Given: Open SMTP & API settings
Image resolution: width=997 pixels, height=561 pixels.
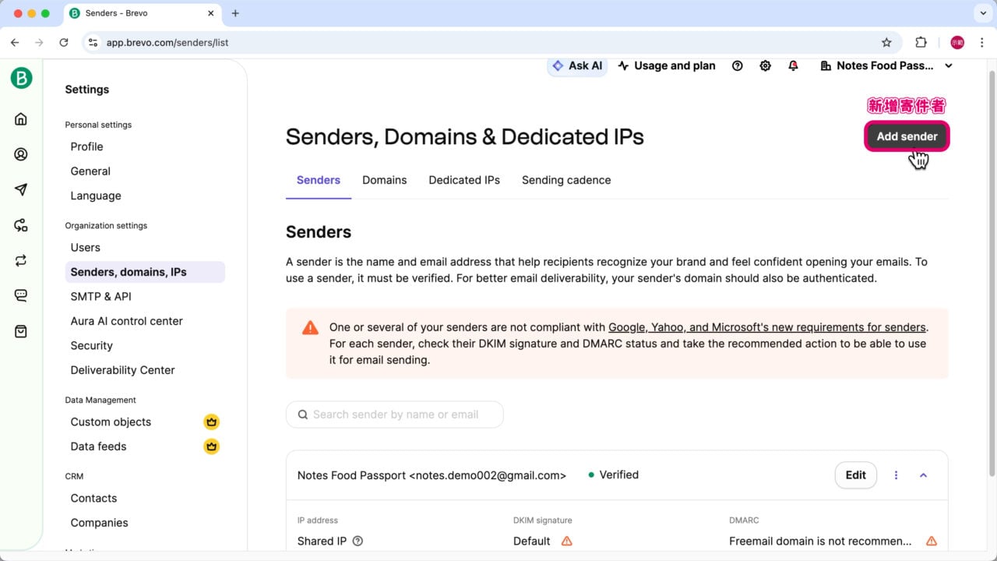Looking at the screenshot, I should (100, 296).
